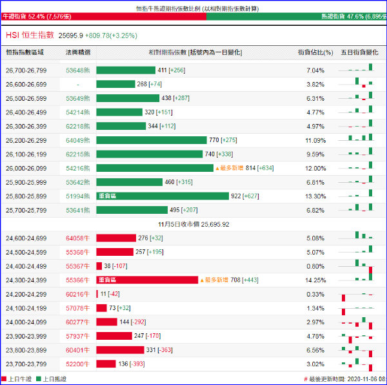Click the 54216熊 warrant link
This screenshot has height=385, width=387.
(x=78, y=169)
